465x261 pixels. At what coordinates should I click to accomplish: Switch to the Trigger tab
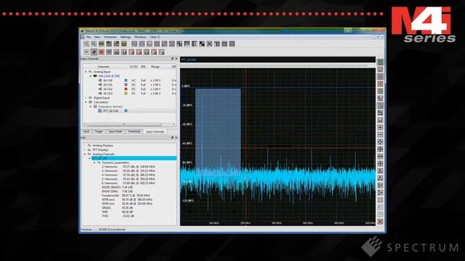pyautogui.click(x=99, y=131)
